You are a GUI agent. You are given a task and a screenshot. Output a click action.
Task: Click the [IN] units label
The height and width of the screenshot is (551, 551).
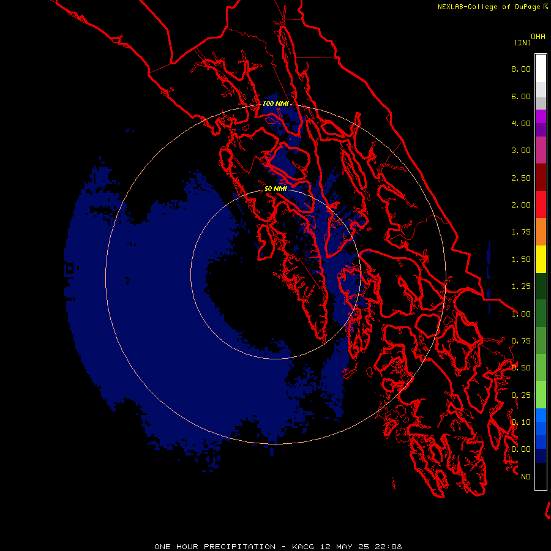pyautogui.click(x=522, y=42)
